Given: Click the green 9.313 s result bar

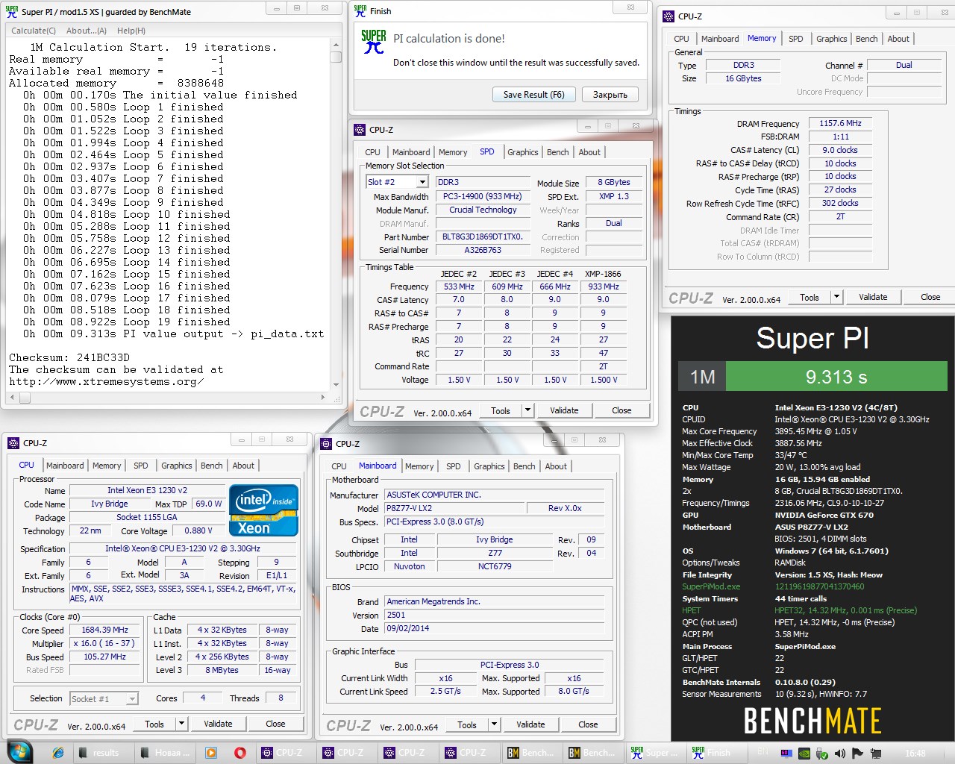Looking at the screenshot, I should click(x=836, y=377).
